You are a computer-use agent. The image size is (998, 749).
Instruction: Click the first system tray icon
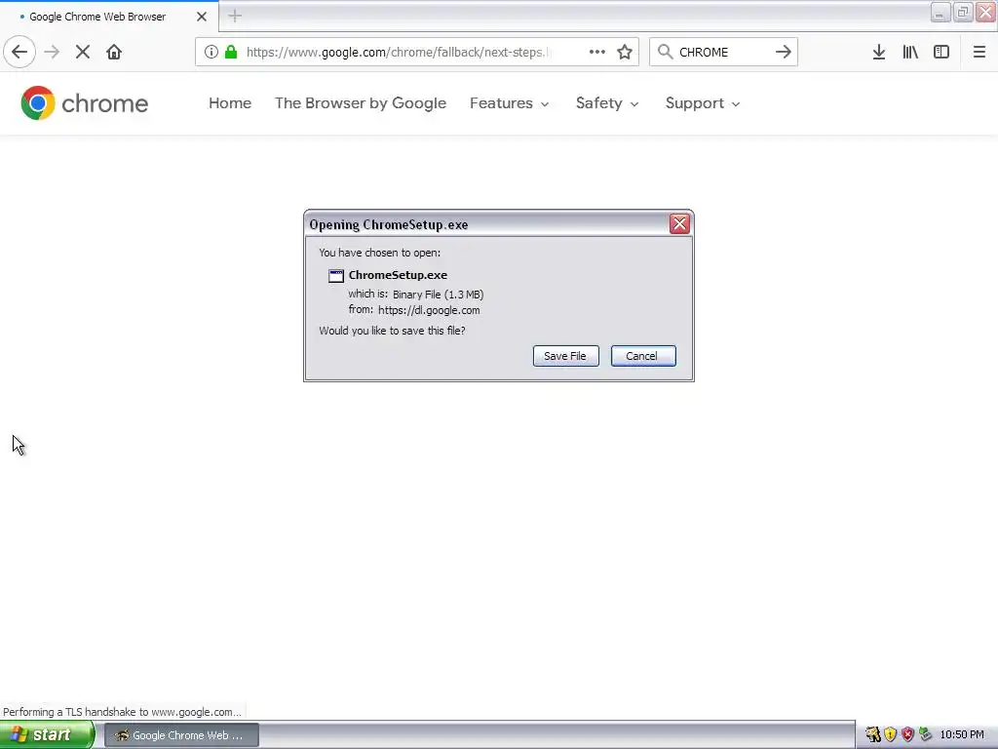[872, 735]
